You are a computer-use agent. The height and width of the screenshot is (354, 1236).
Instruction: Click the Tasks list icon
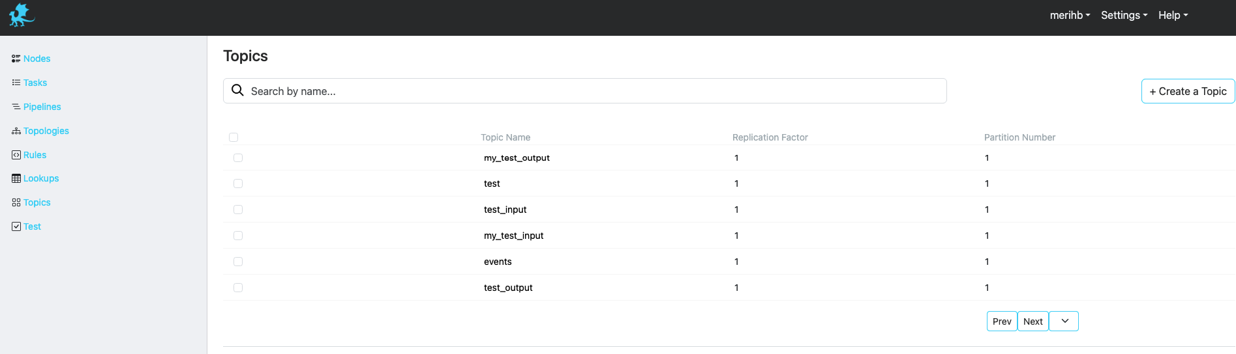16,83
